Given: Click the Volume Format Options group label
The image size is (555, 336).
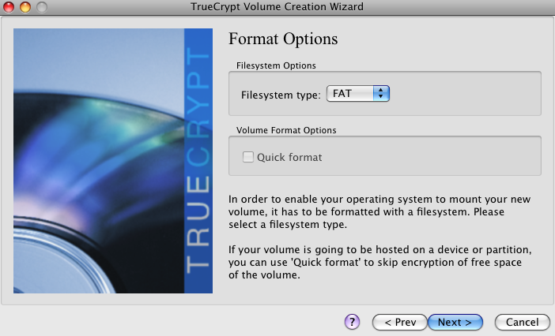Looking at the screenshot, I should pos(286,130).
